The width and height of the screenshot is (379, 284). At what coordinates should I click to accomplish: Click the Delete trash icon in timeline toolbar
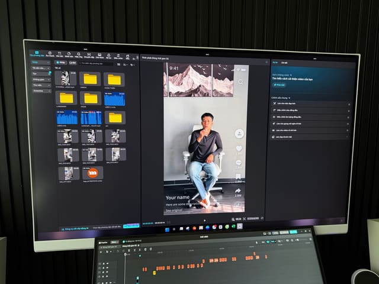coord(145,250)
